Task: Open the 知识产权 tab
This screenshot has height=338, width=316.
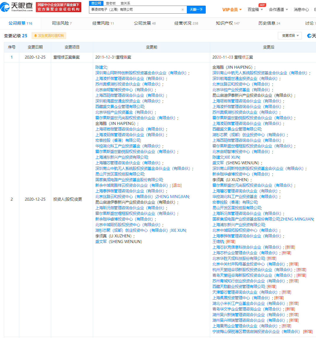Action: (228, 23)
